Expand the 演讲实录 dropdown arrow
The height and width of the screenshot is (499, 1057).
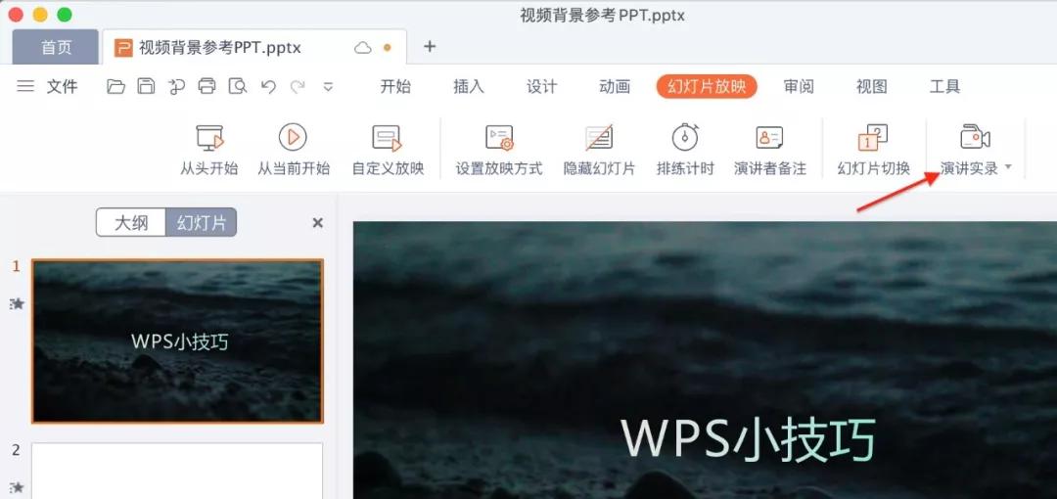pos(1008,167)
